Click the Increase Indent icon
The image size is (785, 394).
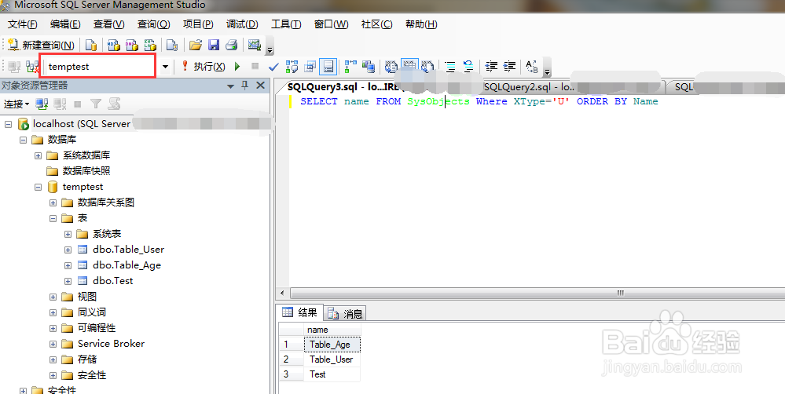510,67
